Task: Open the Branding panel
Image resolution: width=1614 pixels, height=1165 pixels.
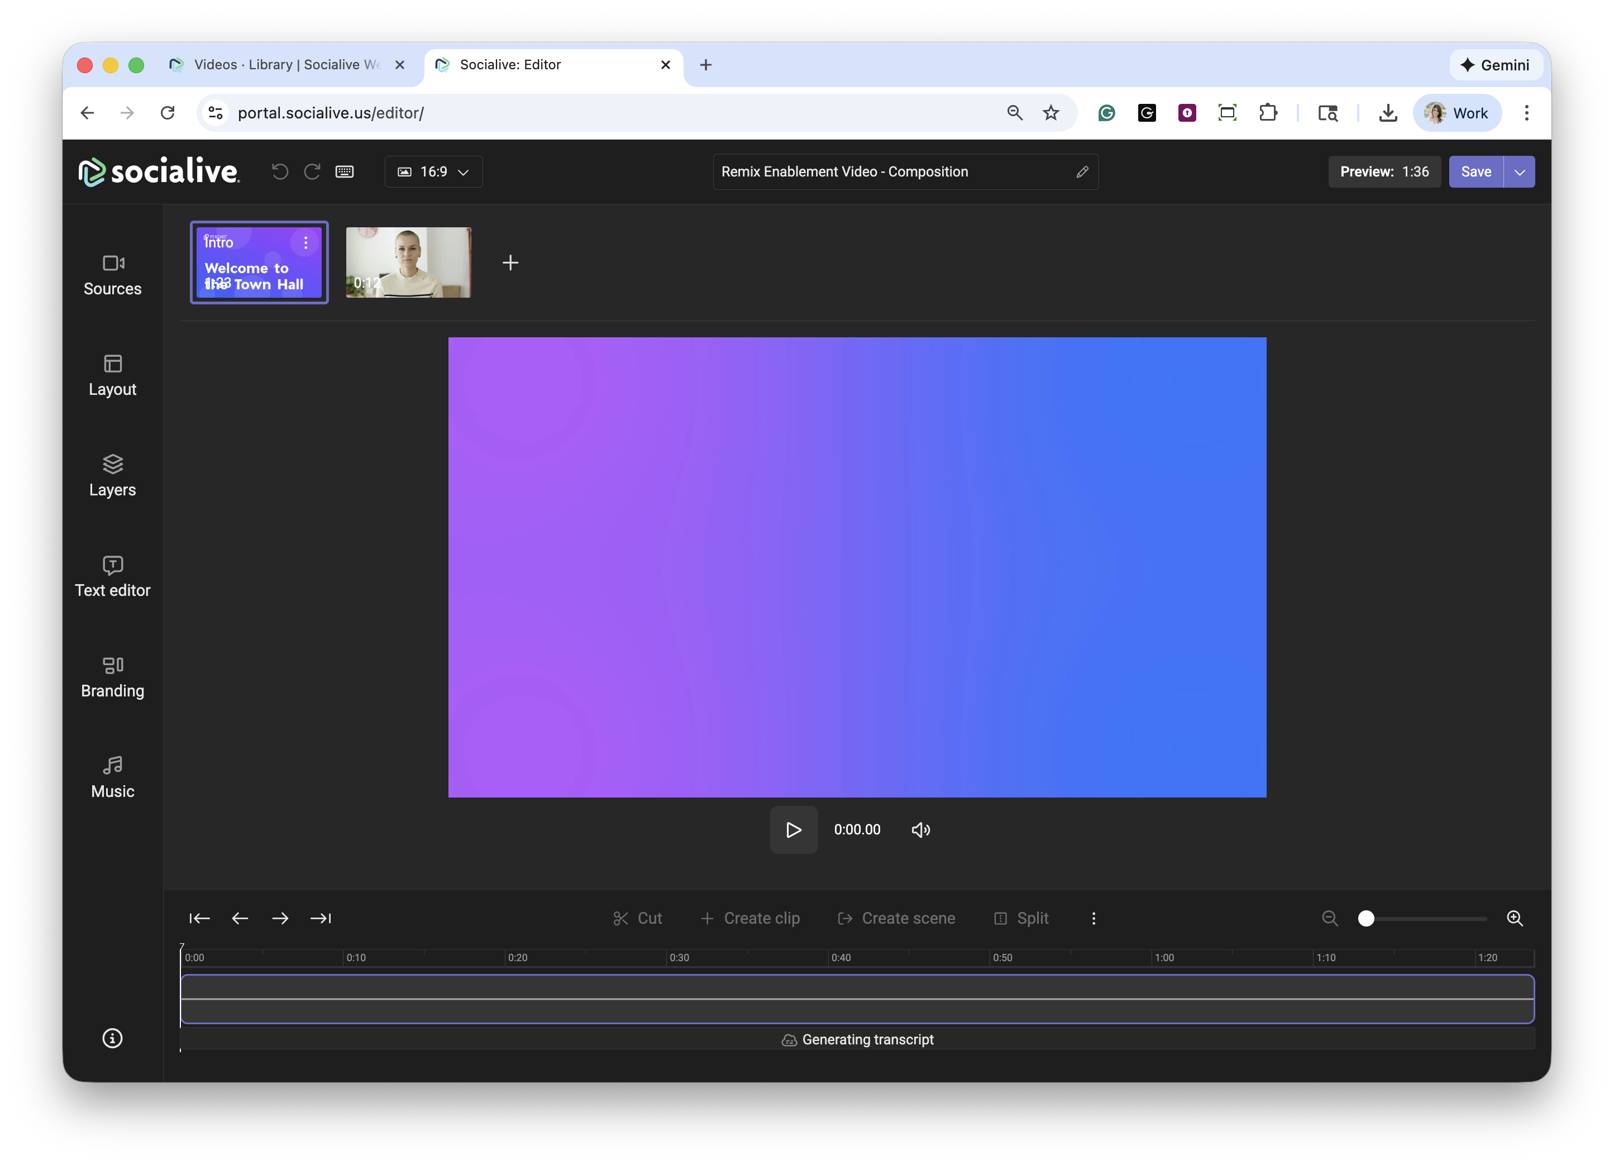Action: tap(112, 676)
